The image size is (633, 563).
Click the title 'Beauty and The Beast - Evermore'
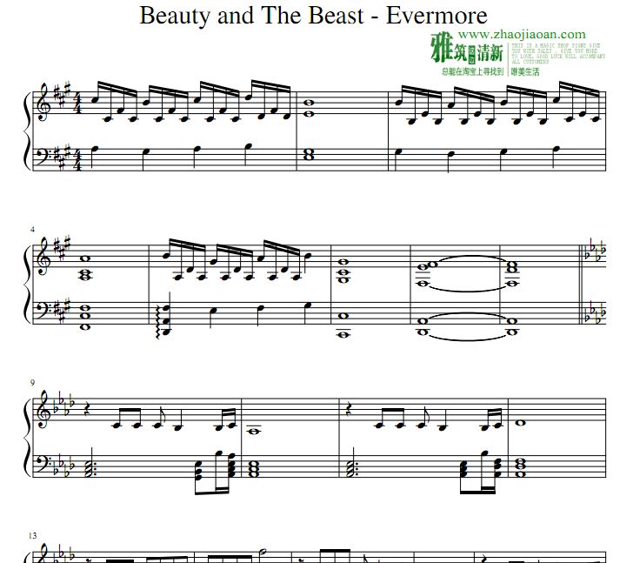tap(313, 16)
